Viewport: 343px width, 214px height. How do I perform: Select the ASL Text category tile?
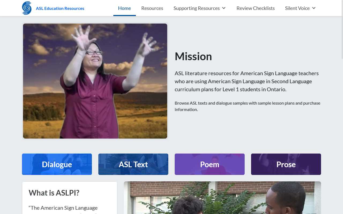coord(133,164)
